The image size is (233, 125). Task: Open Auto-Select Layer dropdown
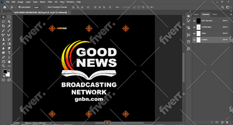tap(38, 7)
